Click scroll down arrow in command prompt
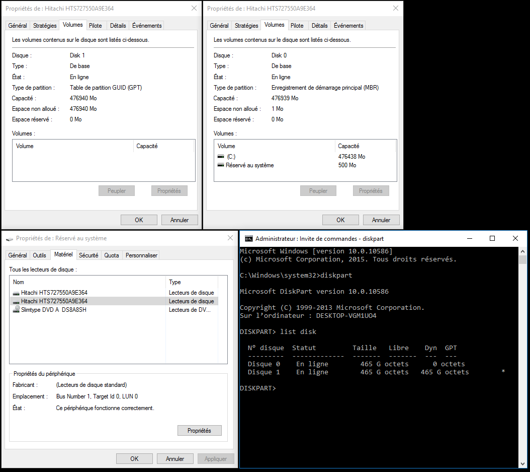The height and width of the screenshot is (472, 530). pos(522,463)
